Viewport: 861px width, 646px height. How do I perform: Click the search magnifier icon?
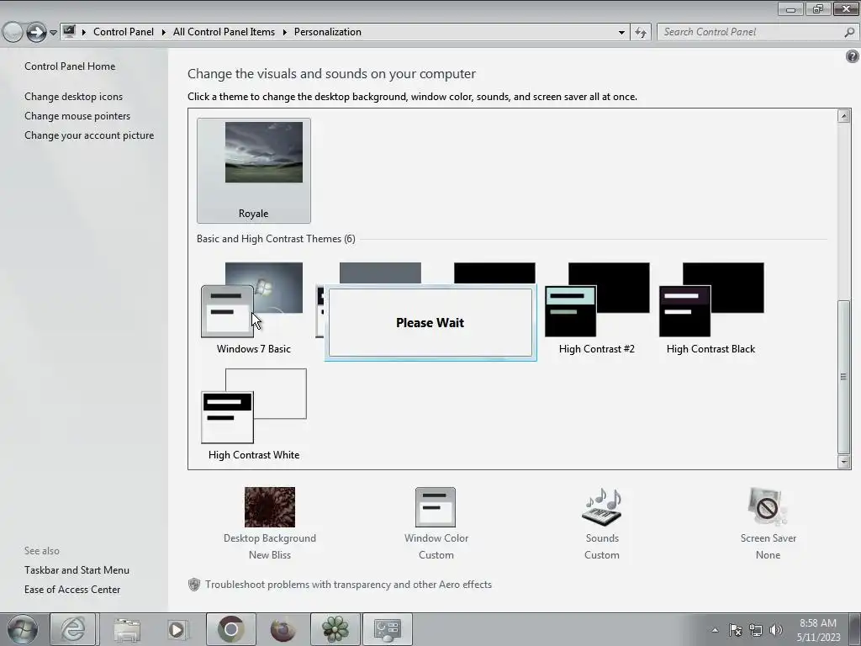pos(850,33)
